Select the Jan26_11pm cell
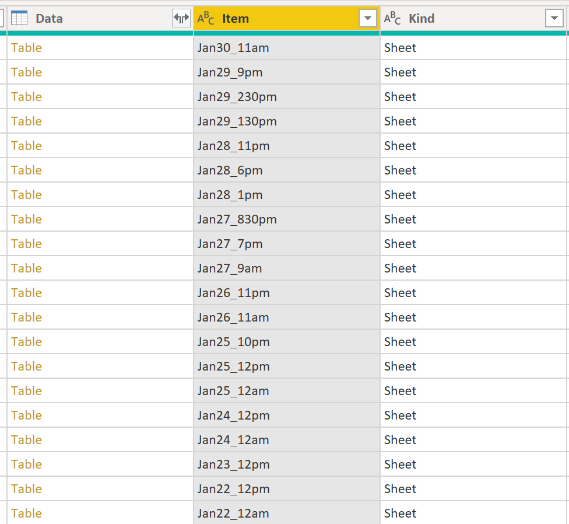Screen dimensions: 569x524 pos(287,293)
